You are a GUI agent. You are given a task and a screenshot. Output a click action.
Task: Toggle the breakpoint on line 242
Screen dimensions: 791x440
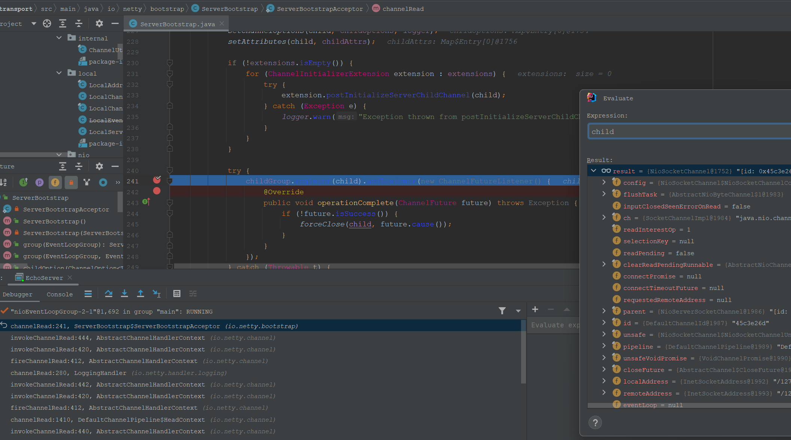point(157,191)
